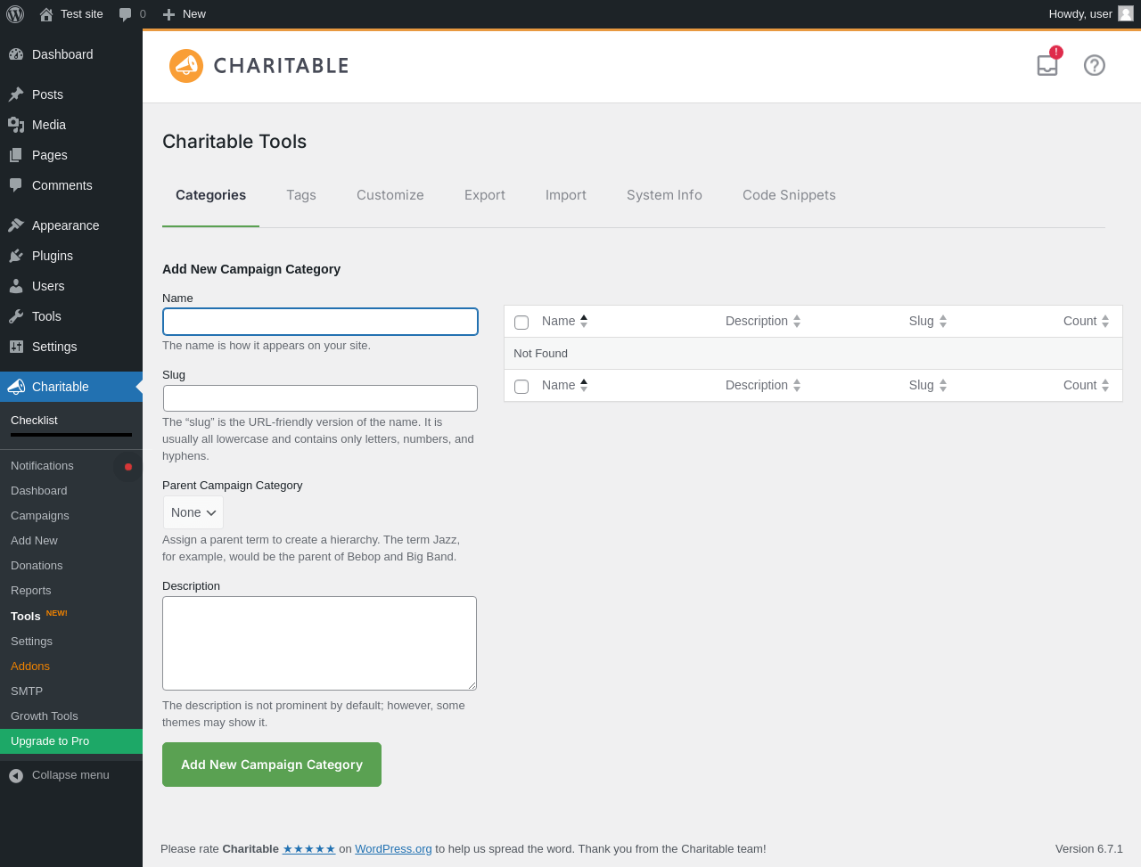Switch to the Customize tab
1141x867 pixels.
tap(390, 195)
